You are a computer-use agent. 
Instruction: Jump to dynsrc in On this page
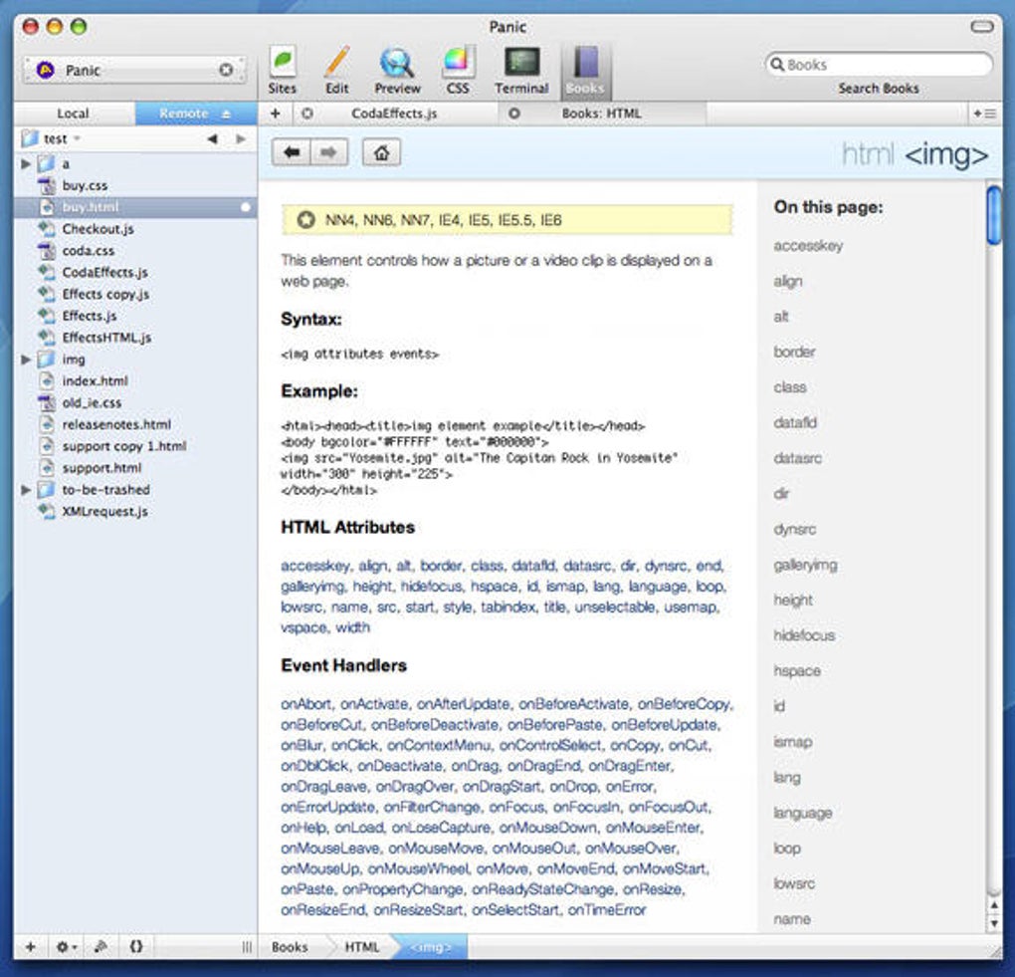click(x=794, y=529)
